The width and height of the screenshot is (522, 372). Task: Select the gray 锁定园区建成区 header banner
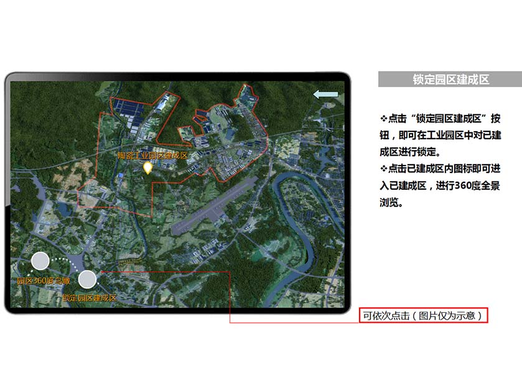click(450, 80)
